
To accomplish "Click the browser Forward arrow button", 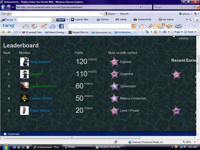I will pos(9,7).
